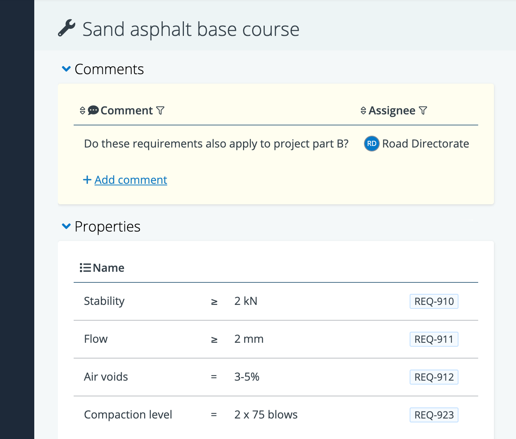Sort by the Comment column arrows

coord(82,111)
